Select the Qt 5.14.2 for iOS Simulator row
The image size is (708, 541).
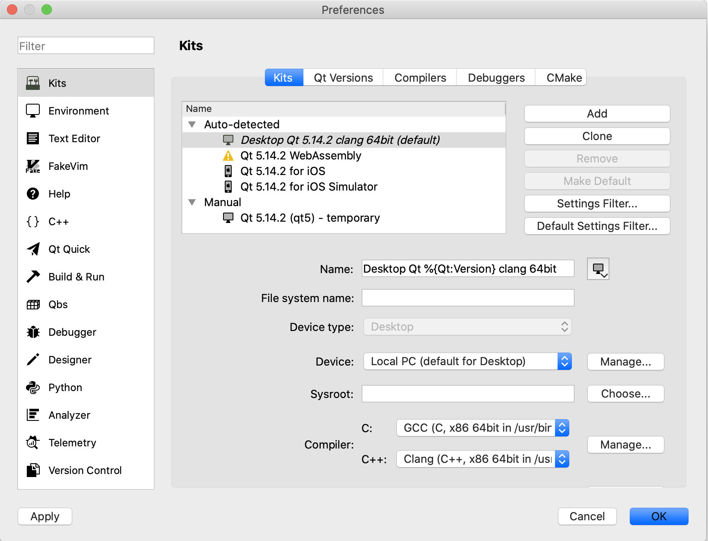point(344,187)
